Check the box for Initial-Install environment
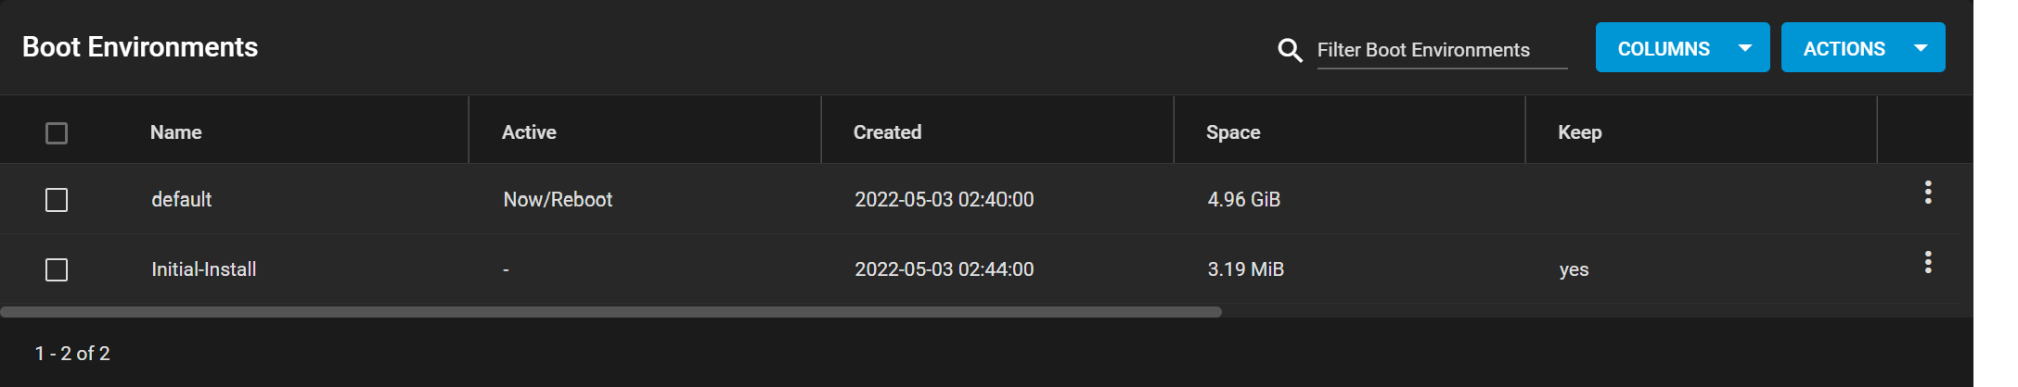Viewport: 2018px width, 387px height. pyautogui.click(x=57, y=270)
